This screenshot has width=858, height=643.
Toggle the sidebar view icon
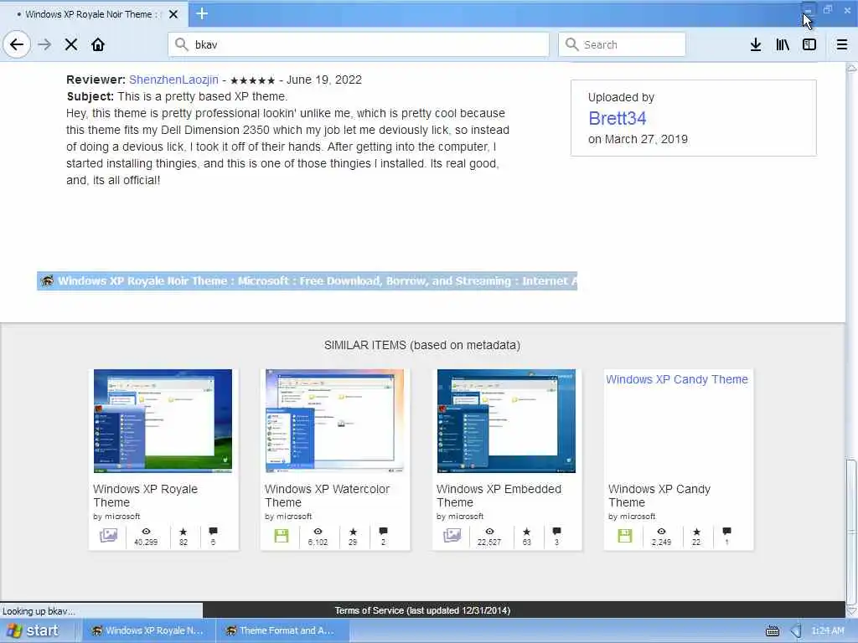[809, 44]
